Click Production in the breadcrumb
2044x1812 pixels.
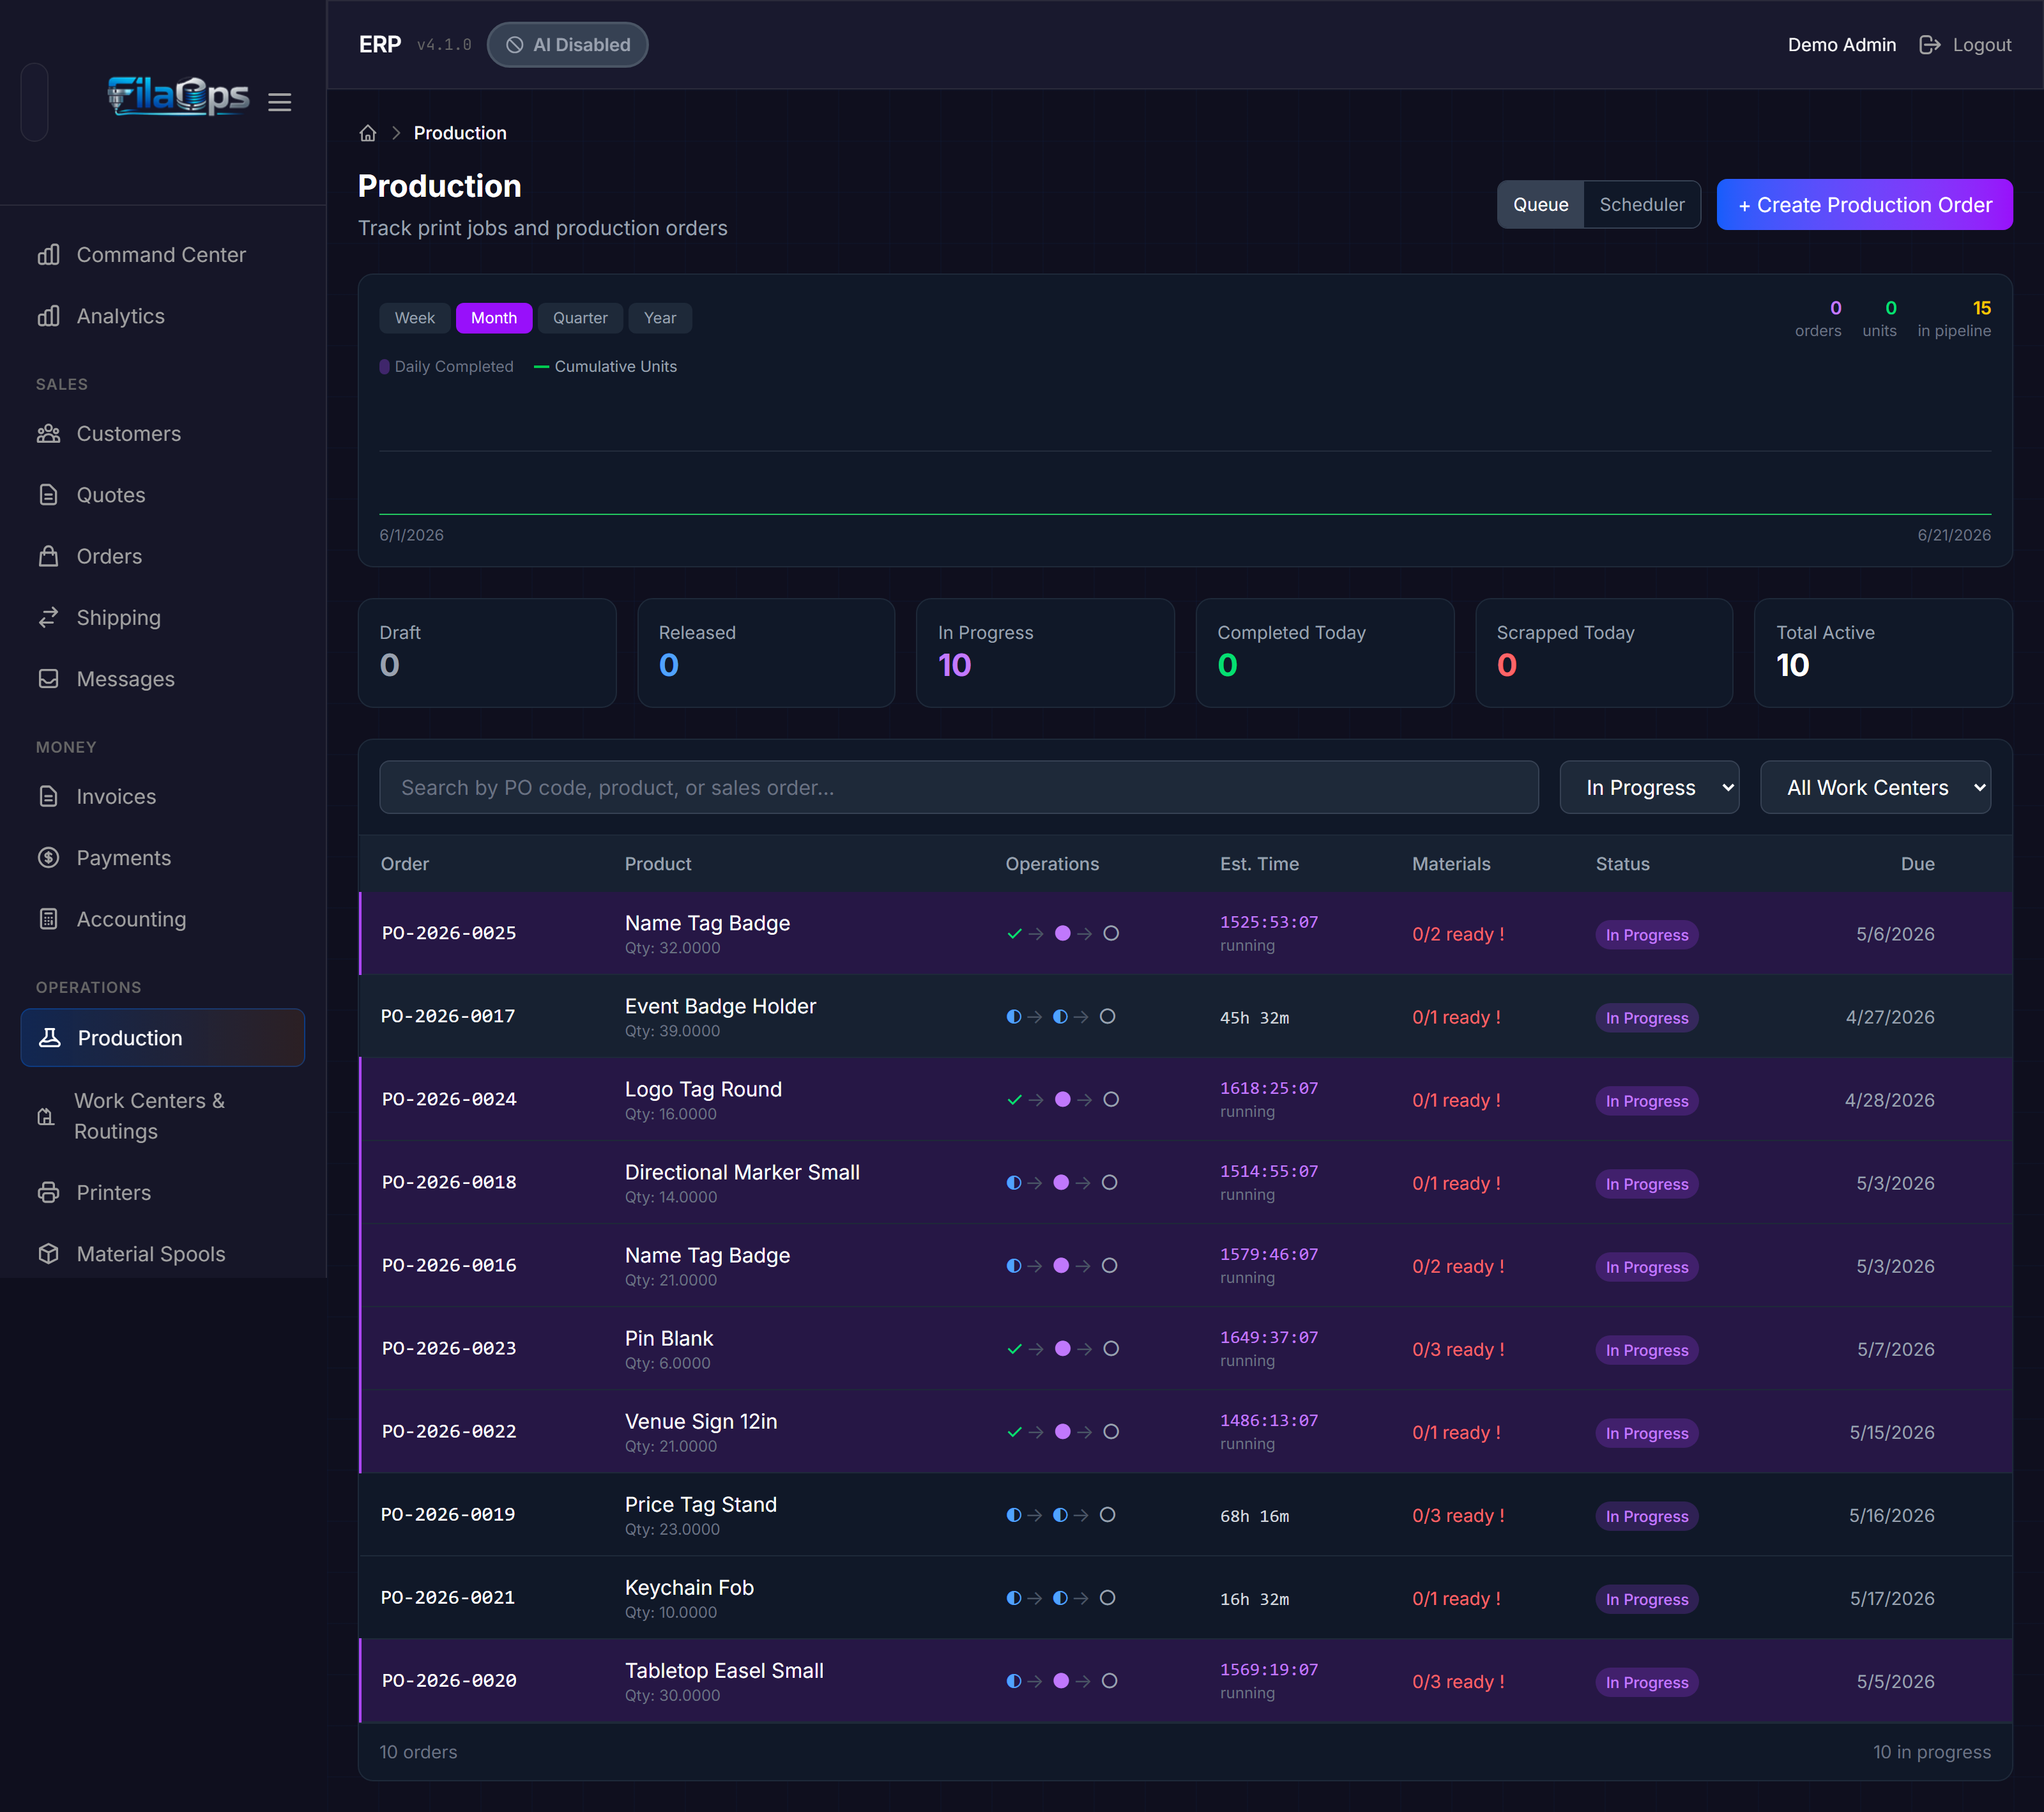460,133
